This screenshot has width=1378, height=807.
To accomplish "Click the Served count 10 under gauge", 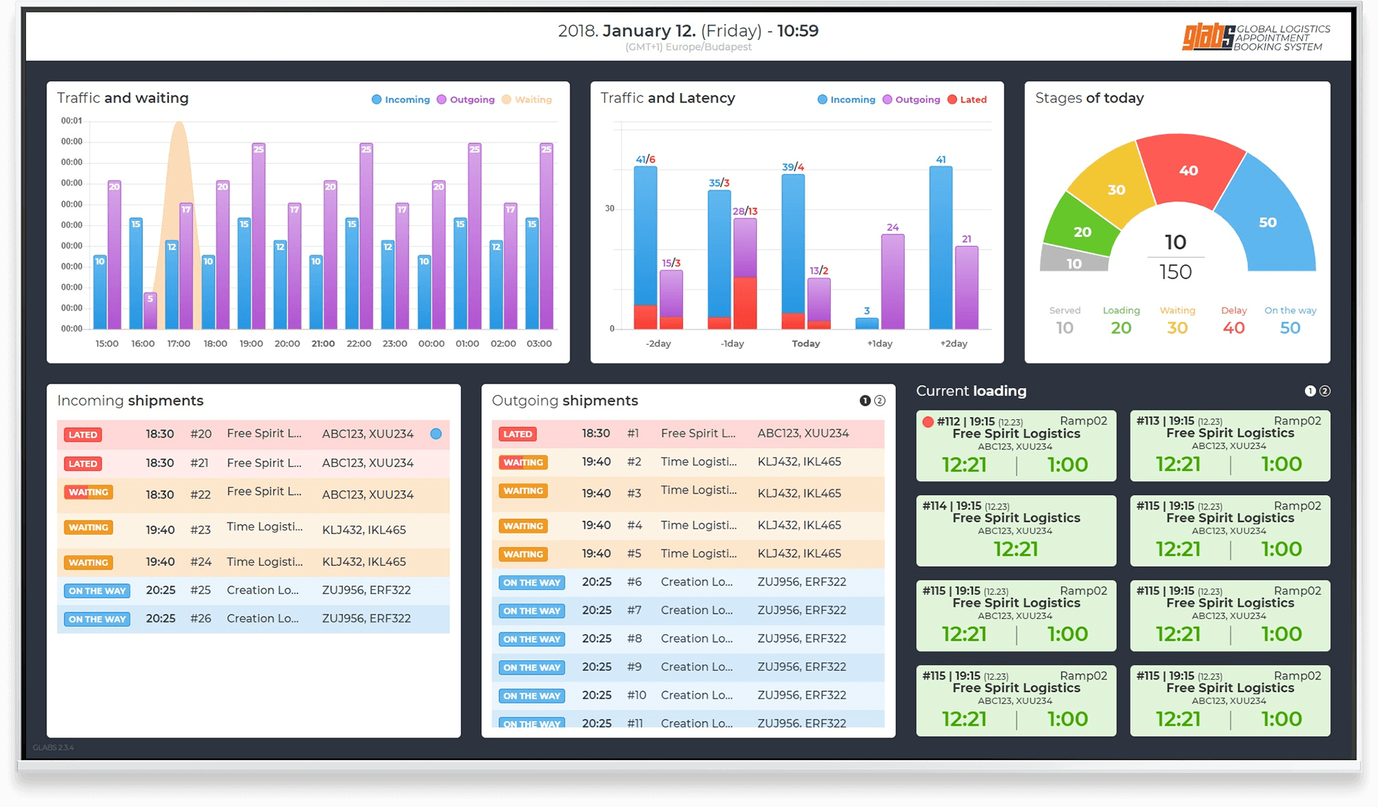I will [x=1065, y=328].
